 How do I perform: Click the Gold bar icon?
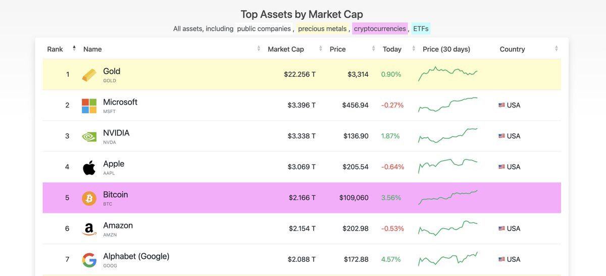tap(89, 75)
